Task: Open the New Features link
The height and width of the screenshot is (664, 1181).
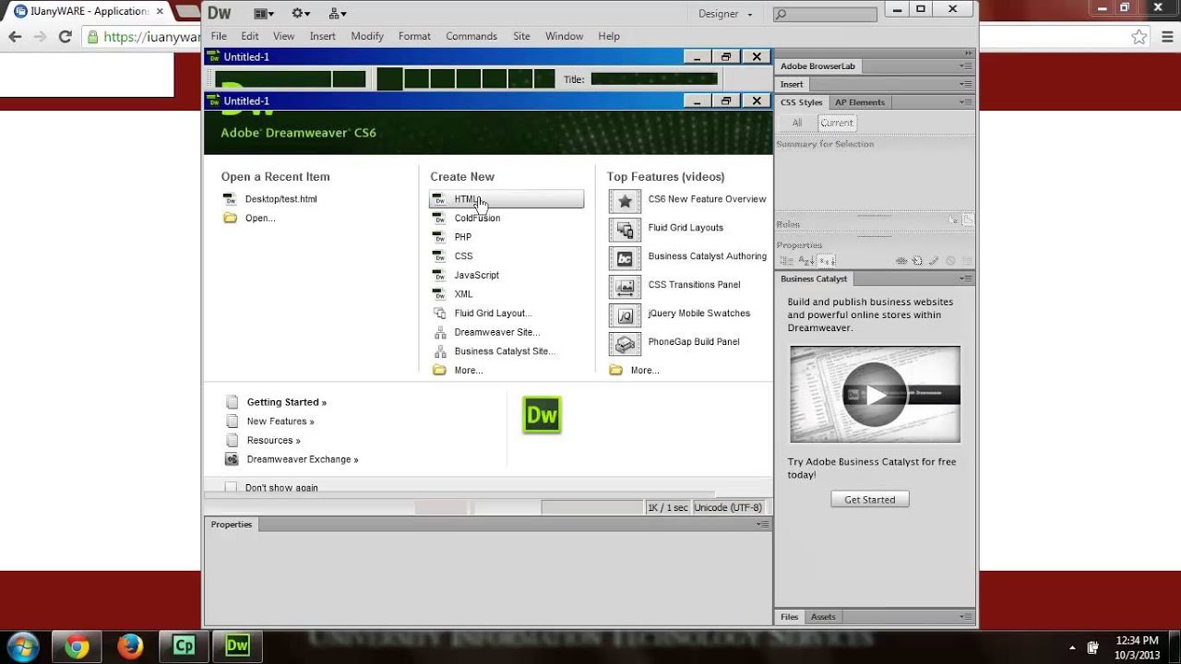Action: click(x=280, y=421)
